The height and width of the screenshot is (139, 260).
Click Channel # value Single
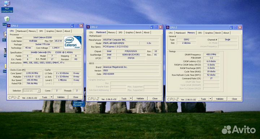pyautogui.click(x=227, y=39)
